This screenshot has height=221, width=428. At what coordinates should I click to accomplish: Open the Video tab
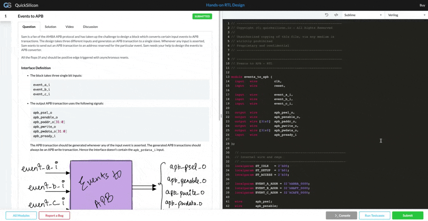point(70,27)
